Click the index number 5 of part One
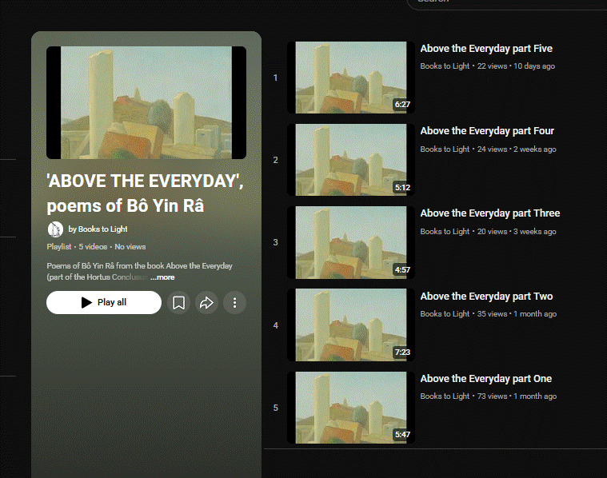607x478 pixels. pyautogui.click(x=275, y=408)
